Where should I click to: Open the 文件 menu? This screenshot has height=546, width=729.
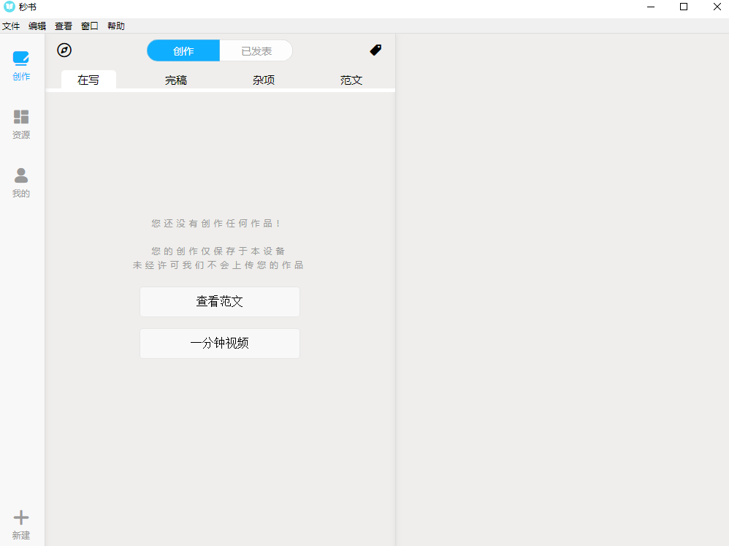tap(11, 26)
